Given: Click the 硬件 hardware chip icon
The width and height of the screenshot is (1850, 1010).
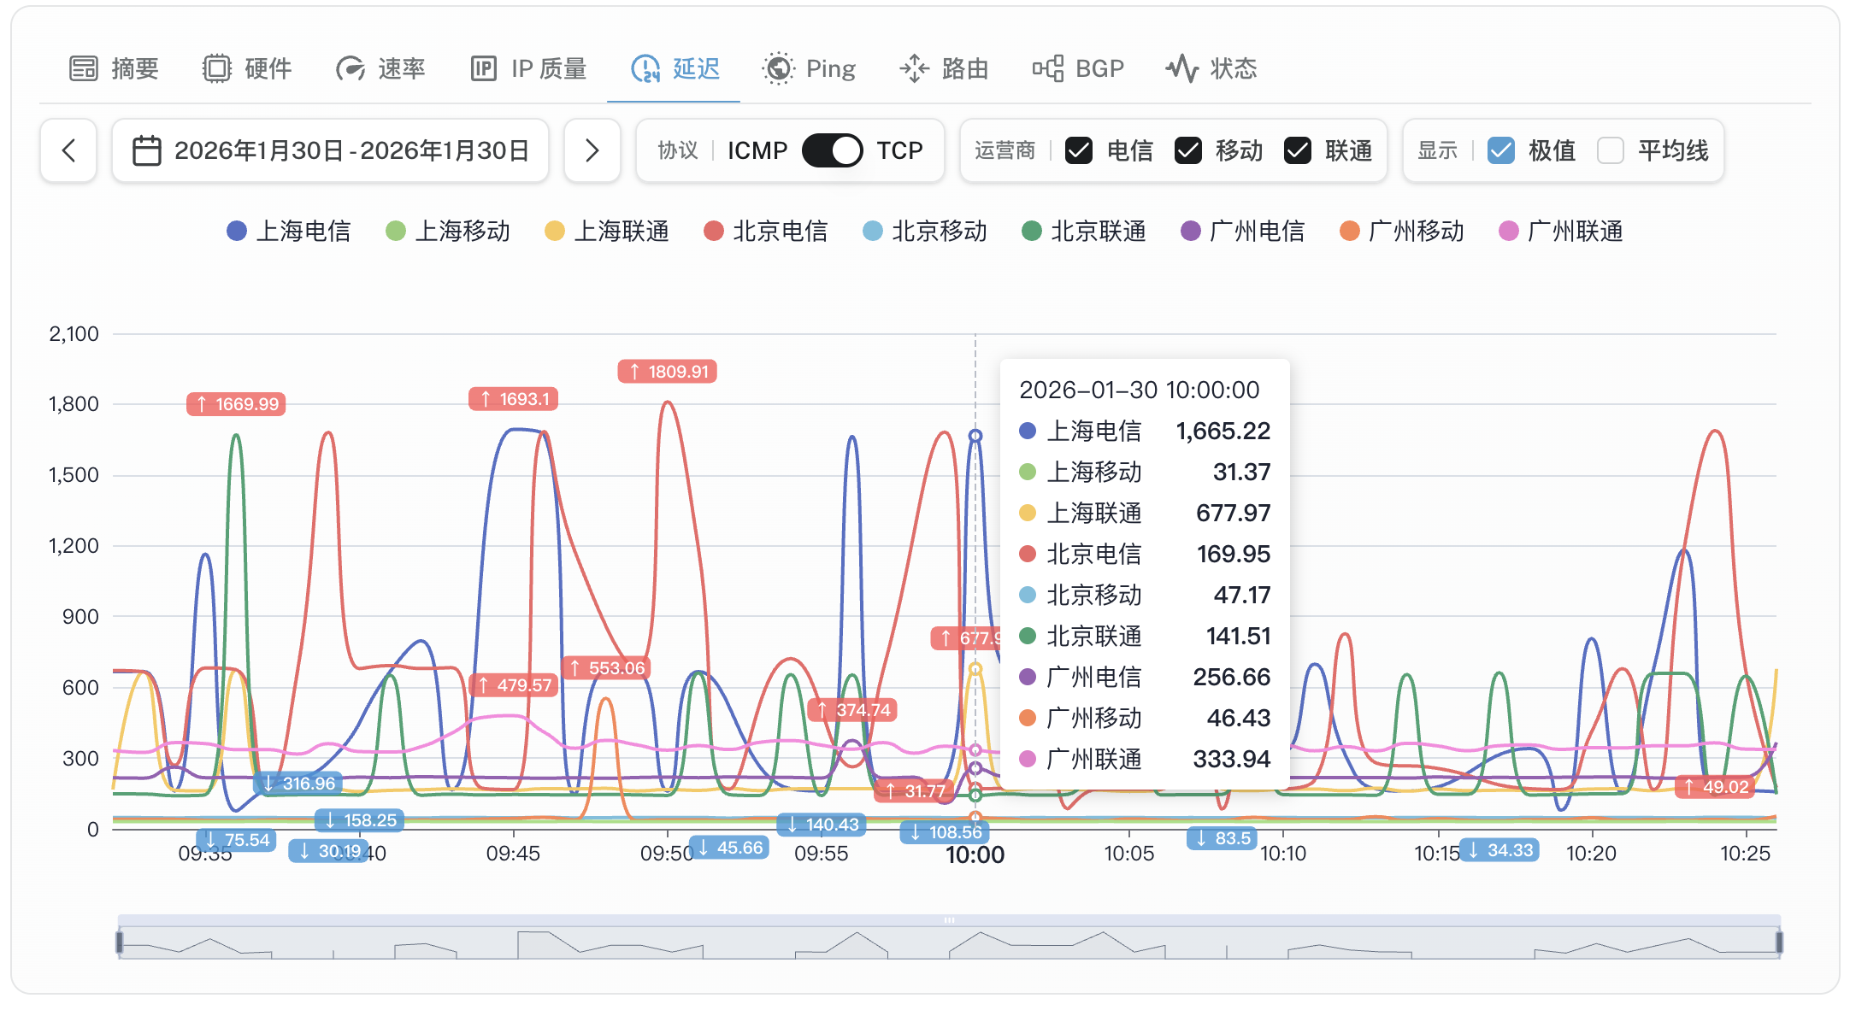Looking at the screenshot, I should pos(218,68).
